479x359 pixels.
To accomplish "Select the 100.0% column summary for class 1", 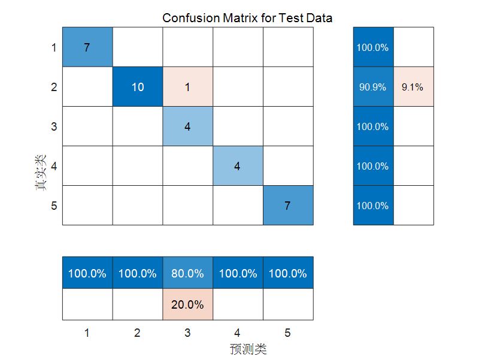I will coord(87,273).
